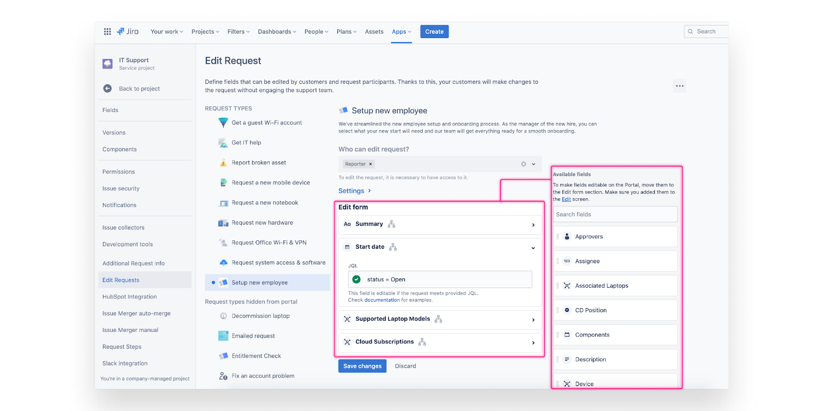Open Request Steps in the sidebar
The height and width of the screenshot is (411, 823).
pyautogui.click(x=122, y=347)
